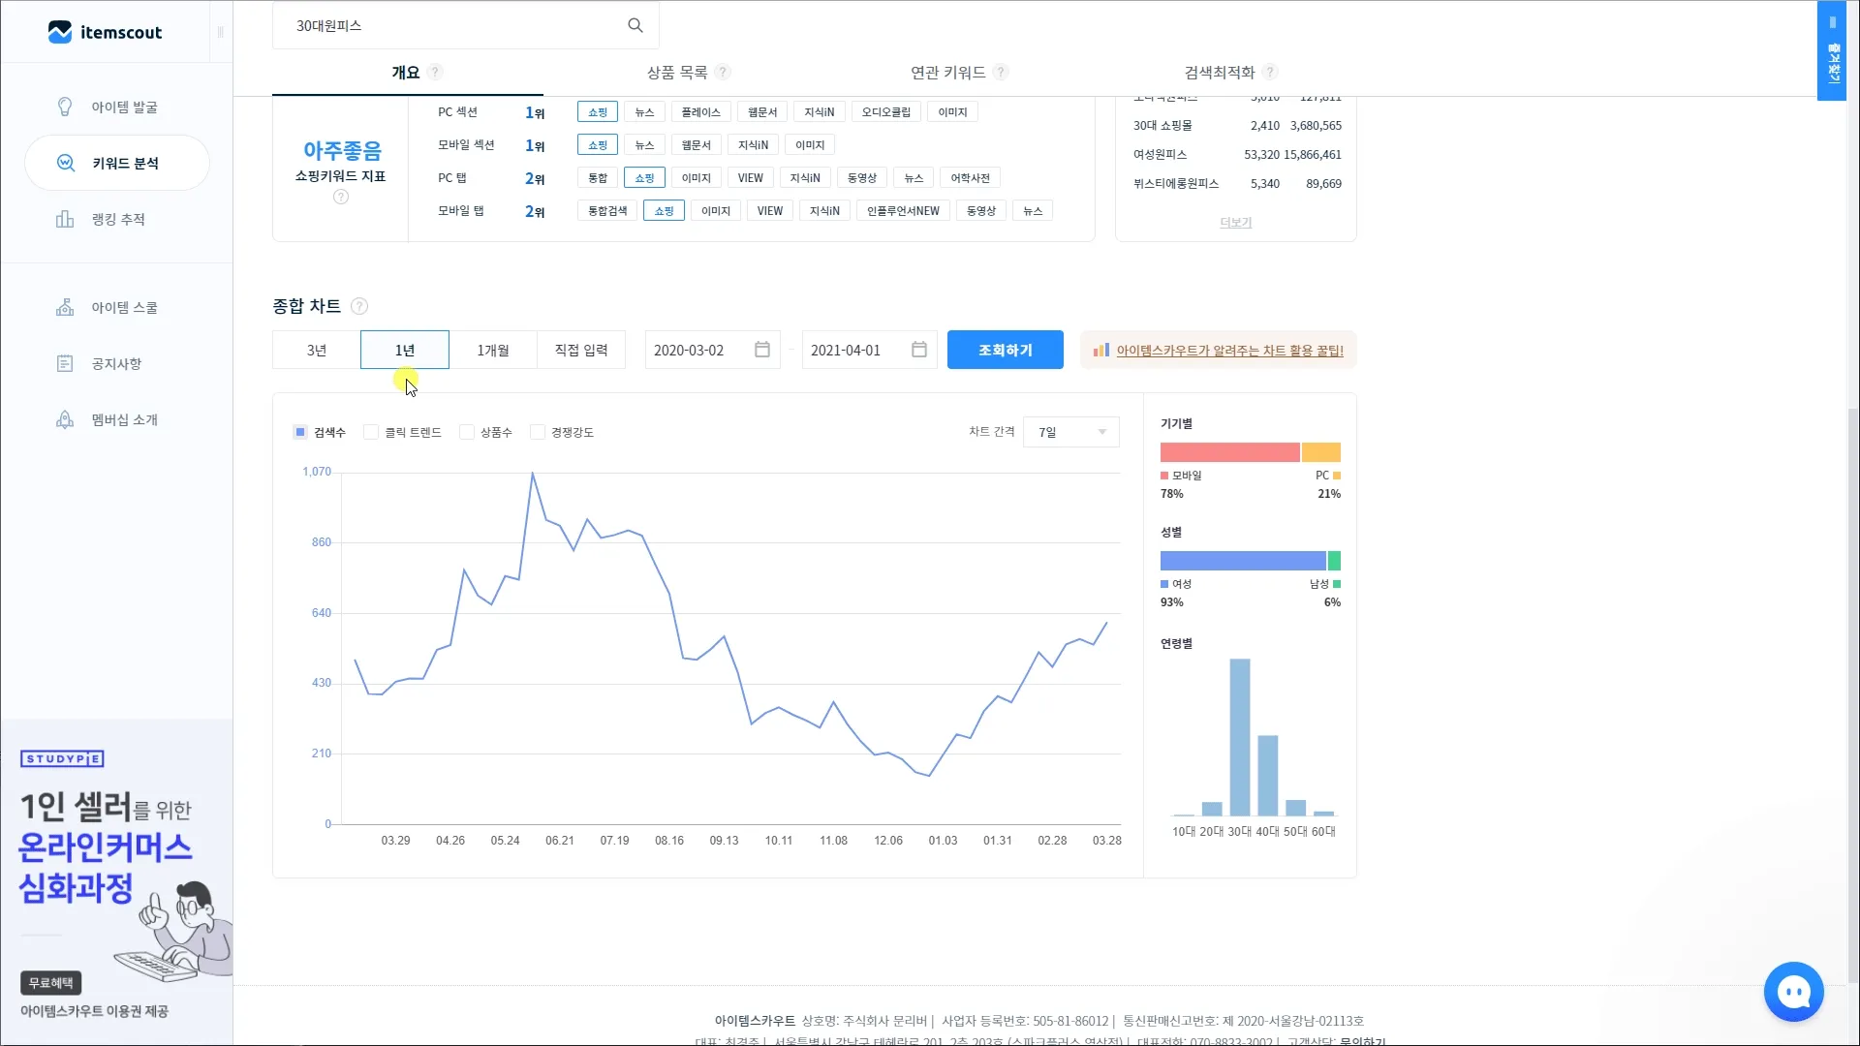The height and width of the screenshot is (1046, 1860).
Task: Click the 멤버십 소개 icon
Action: (x=65, y=419)
